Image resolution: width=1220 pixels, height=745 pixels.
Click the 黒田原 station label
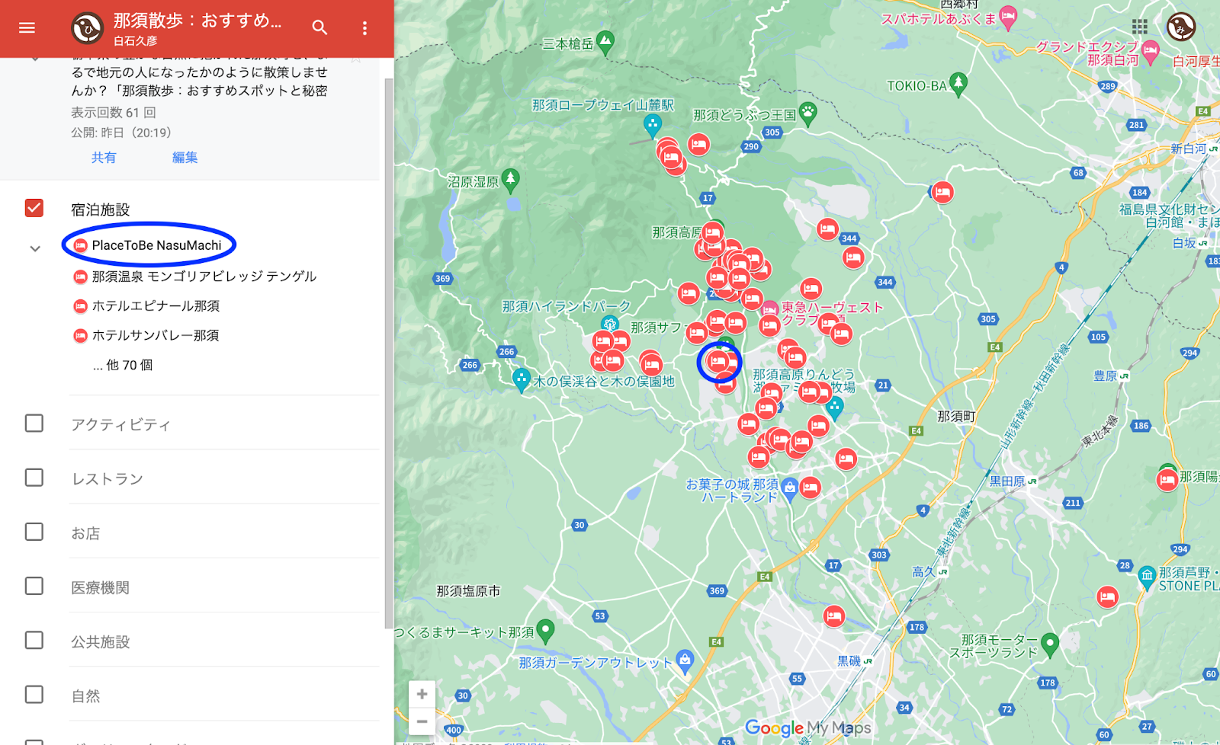pos(1007,481)
